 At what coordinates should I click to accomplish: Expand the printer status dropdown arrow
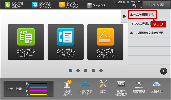click(141, 8)
